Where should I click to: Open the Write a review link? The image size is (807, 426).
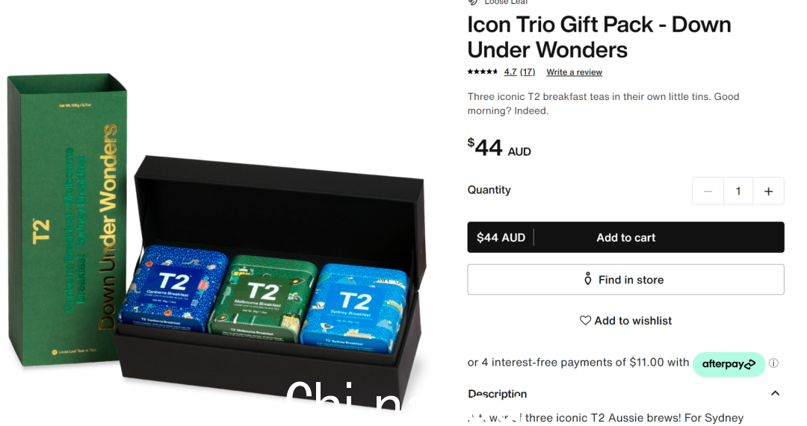coord(575,72)
